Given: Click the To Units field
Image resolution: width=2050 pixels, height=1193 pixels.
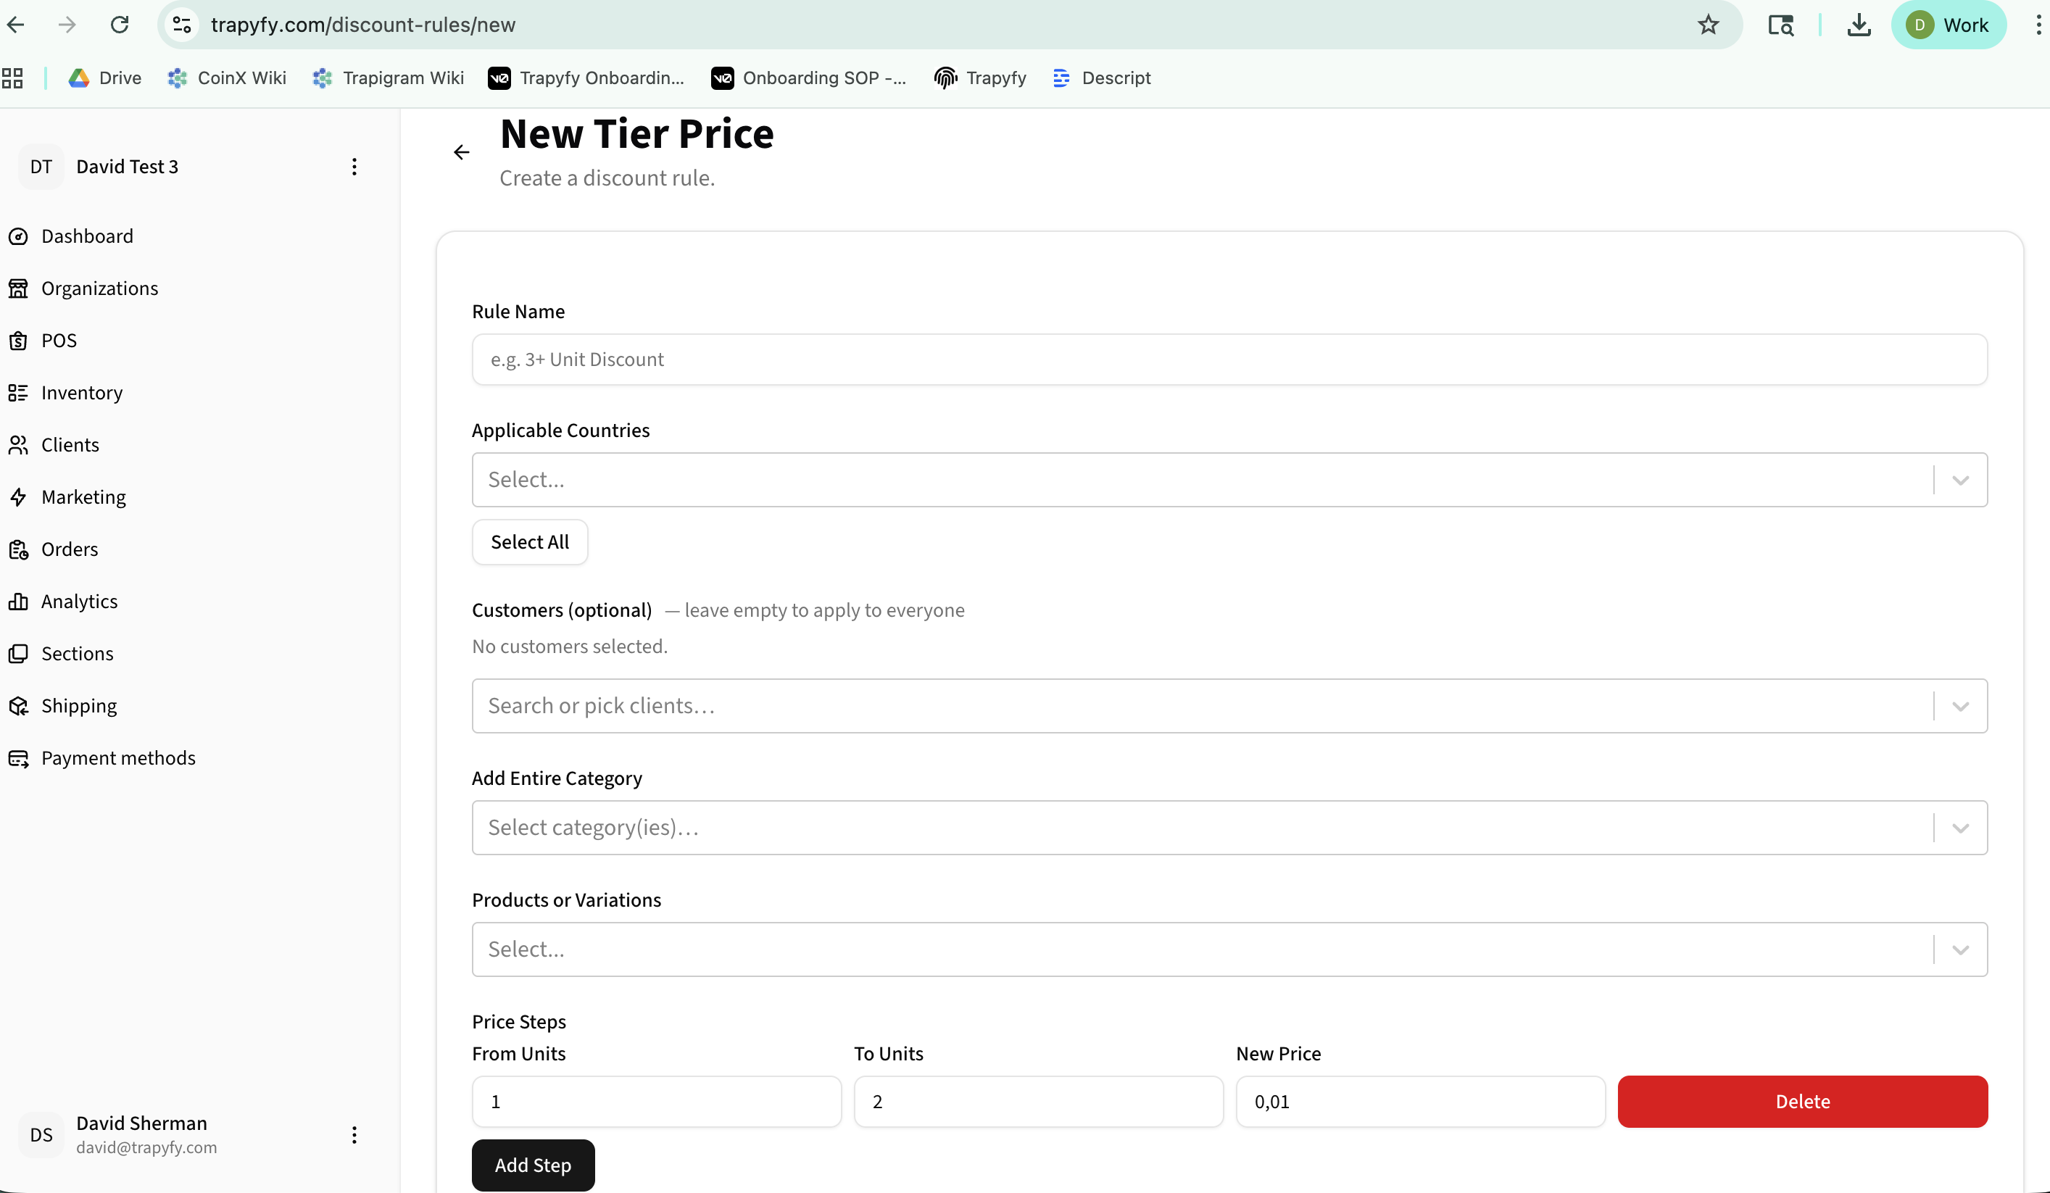Looking at the screenshot, I should (x=1039, y=1102).
